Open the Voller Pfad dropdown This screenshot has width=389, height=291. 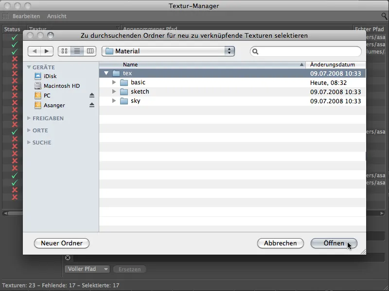point(87,269)
